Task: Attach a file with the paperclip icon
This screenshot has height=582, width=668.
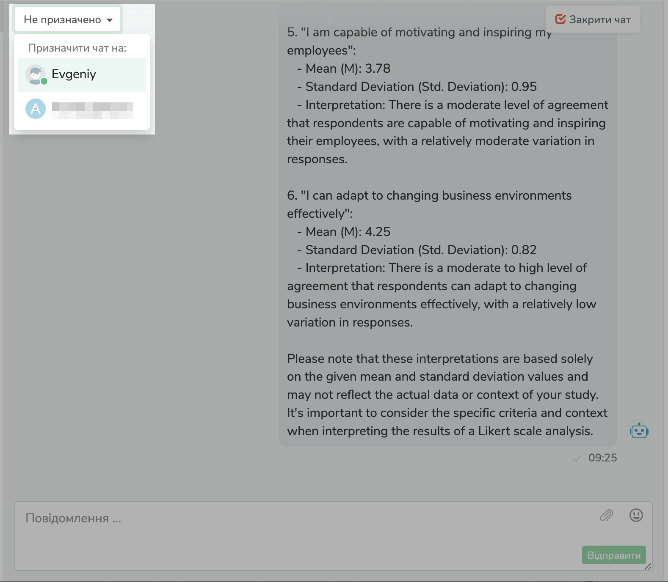Action: click(606, 515)
